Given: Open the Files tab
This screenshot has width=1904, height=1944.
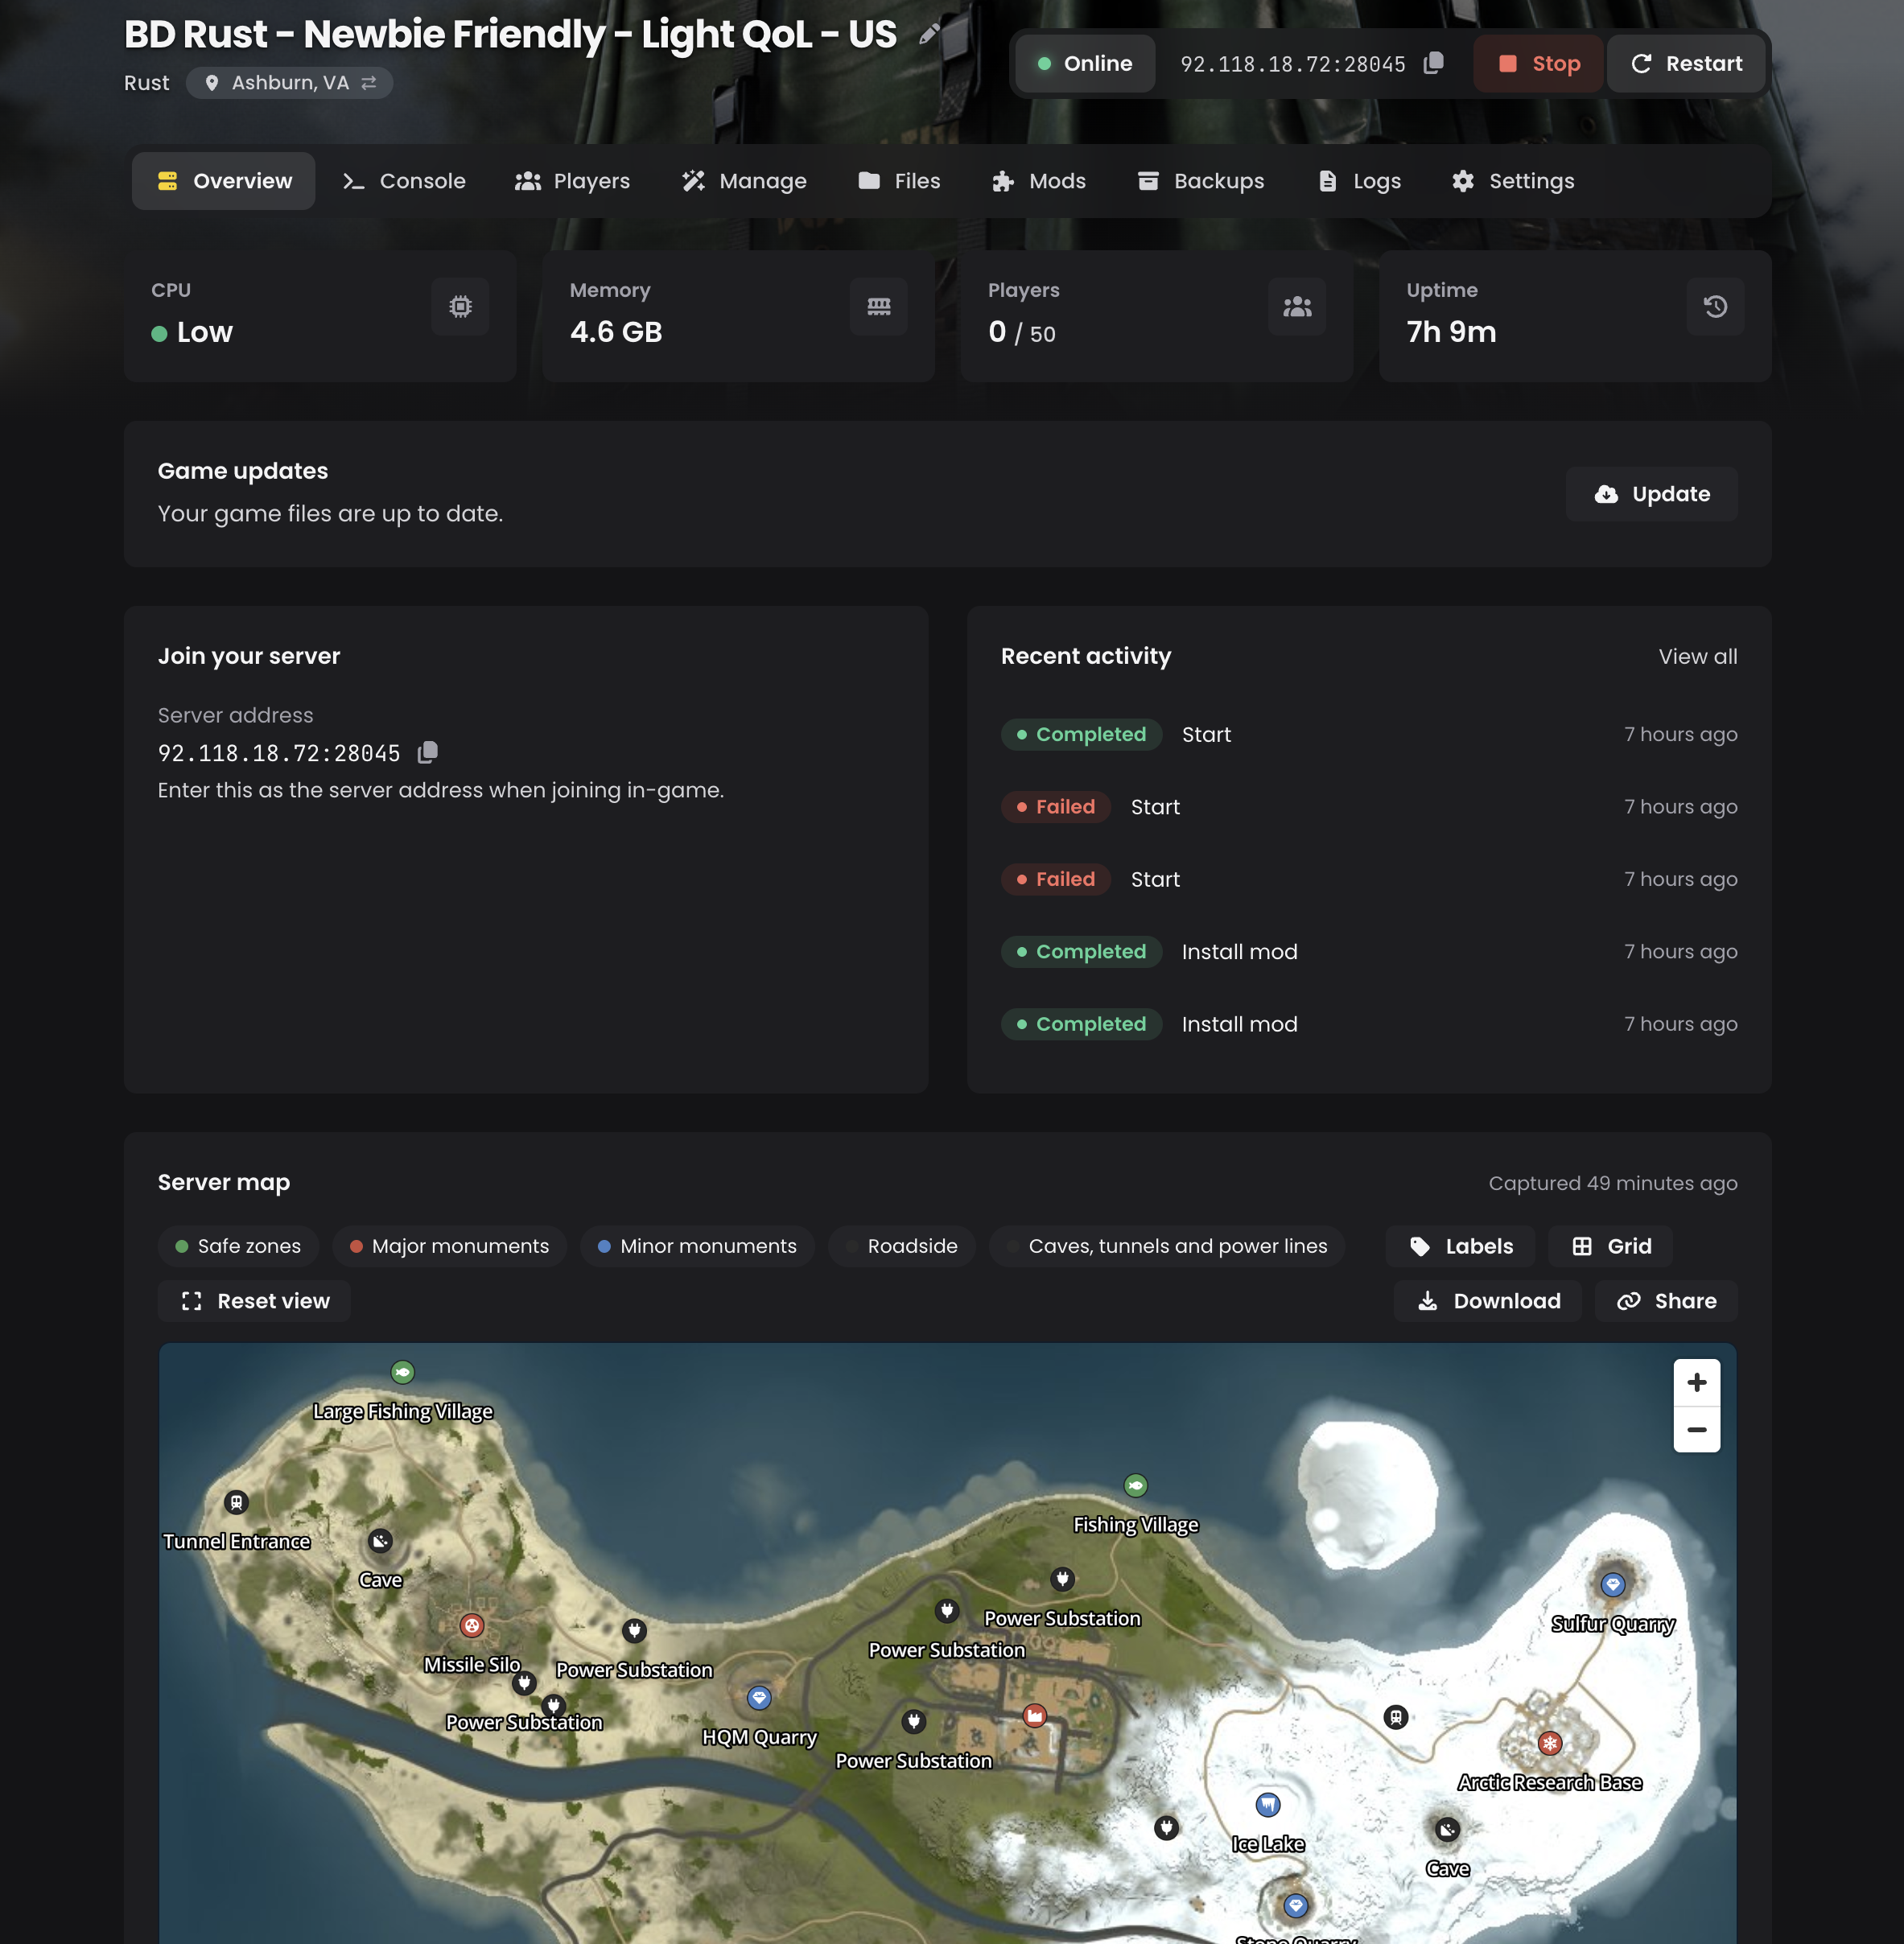Looking at the screenshot, I should 898,181.
